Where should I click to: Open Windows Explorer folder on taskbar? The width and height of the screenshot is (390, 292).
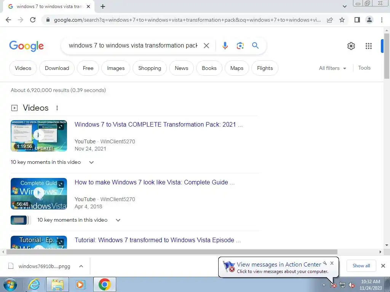pos(57,284)
